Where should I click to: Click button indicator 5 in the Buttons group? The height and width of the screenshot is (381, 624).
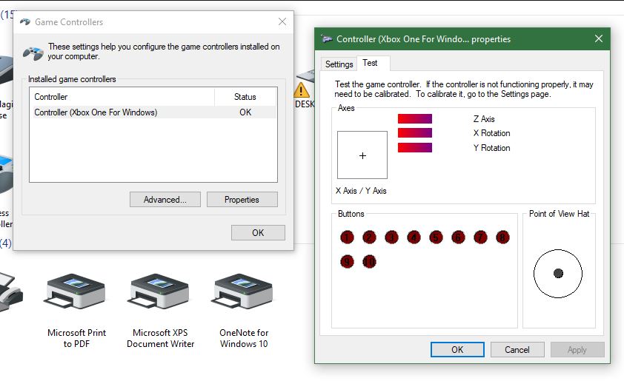point(437,237)
